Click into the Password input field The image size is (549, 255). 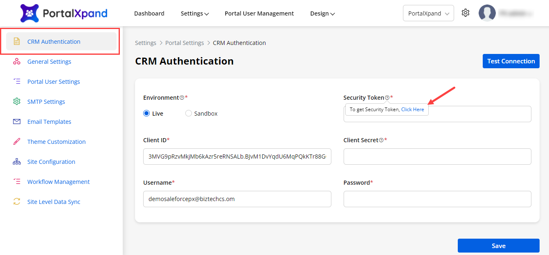437,199
